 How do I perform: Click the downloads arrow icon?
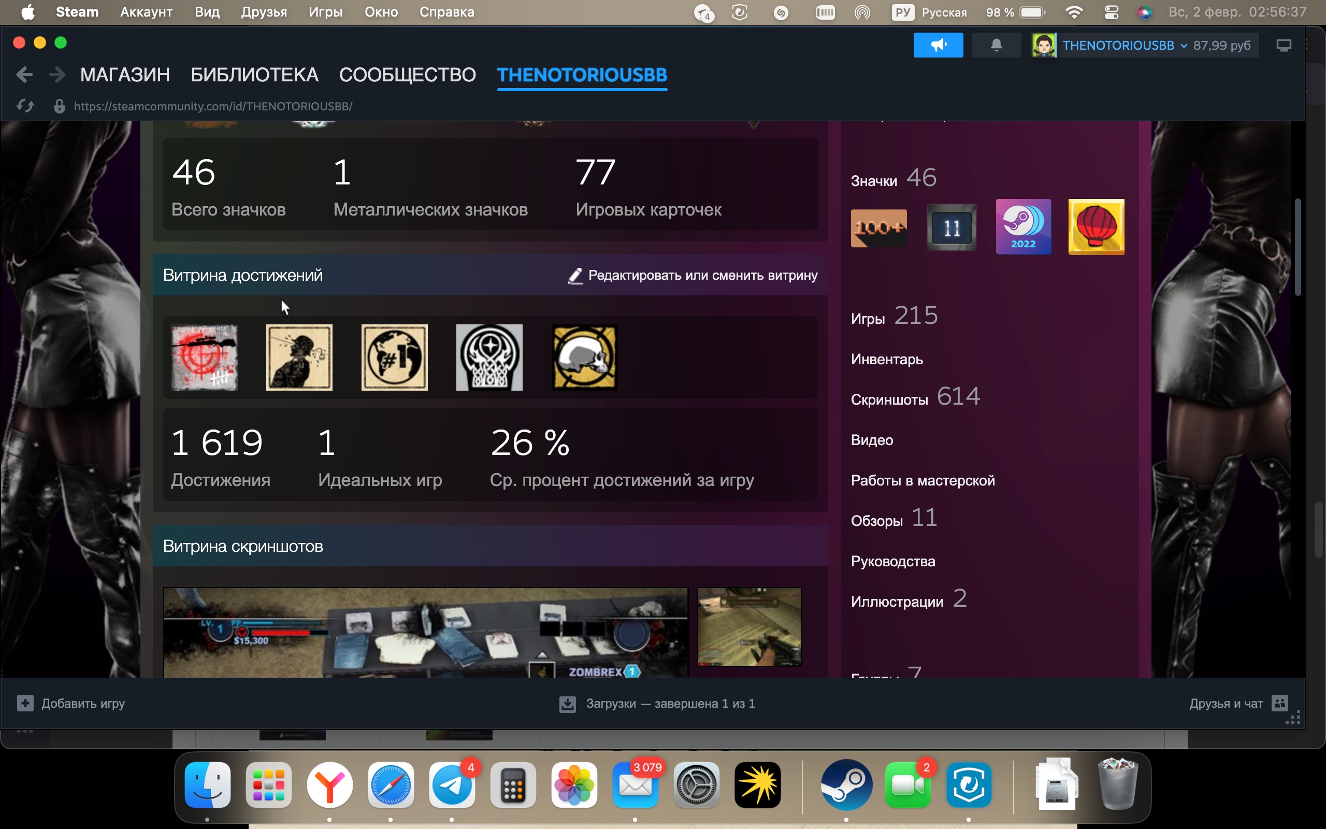coord(568,704)
